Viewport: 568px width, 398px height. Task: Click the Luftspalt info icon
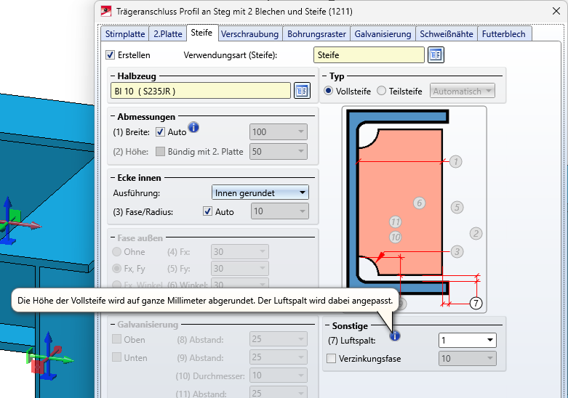coord(395,336)
